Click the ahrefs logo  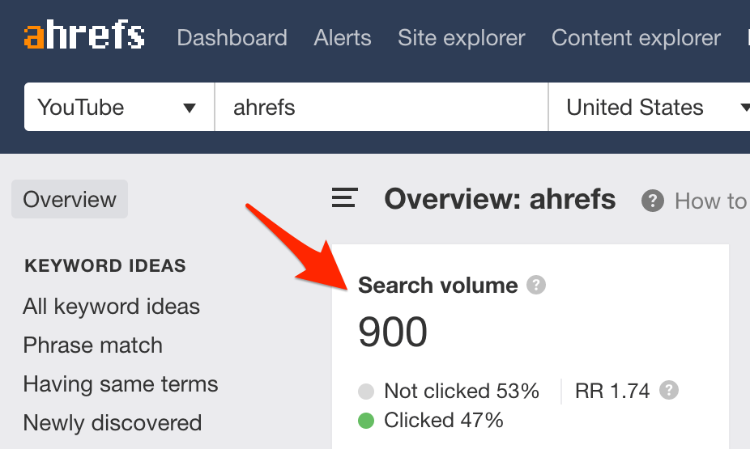pos(84,35)
